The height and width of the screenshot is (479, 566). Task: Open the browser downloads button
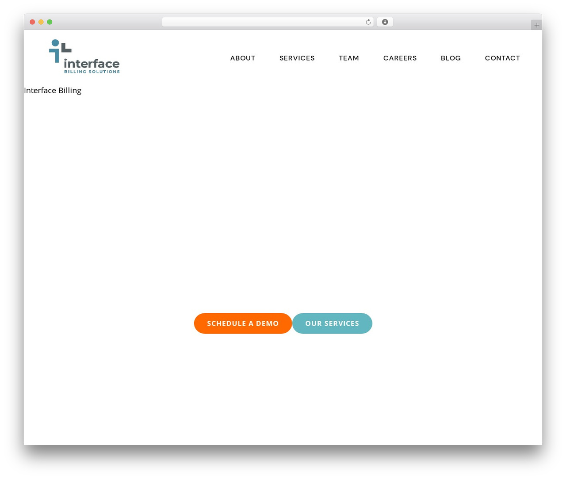click(x=385, y=22)
